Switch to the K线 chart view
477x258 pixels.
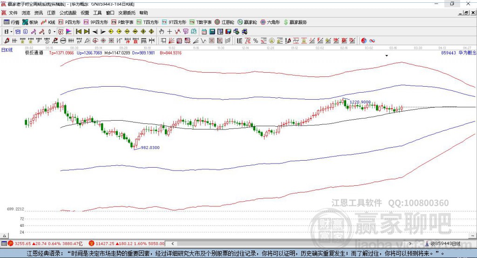pyautogui.click(x=48, y=22)
